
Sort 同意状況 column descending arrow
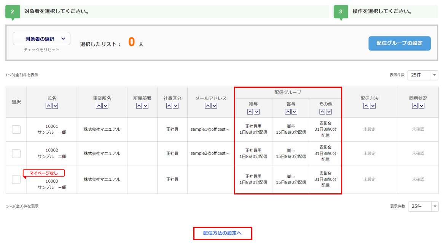(421, 106)
